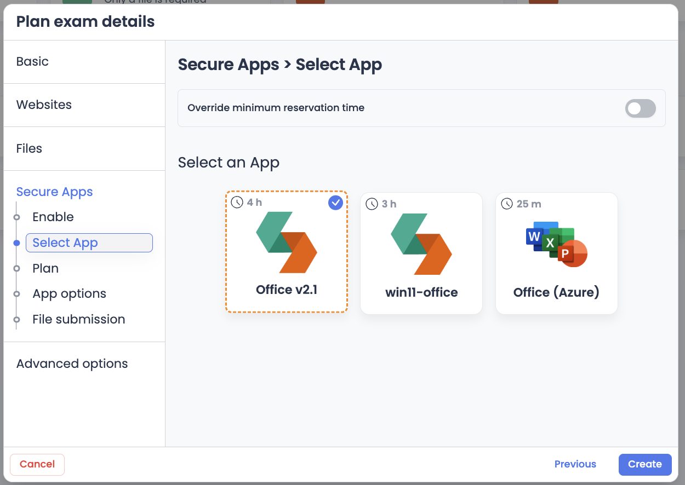Image resolution: width=685 pixels, height=485 pixels.
Task: Click the blue checkmark on Office v2.1
Action: [x=335, y=203]
